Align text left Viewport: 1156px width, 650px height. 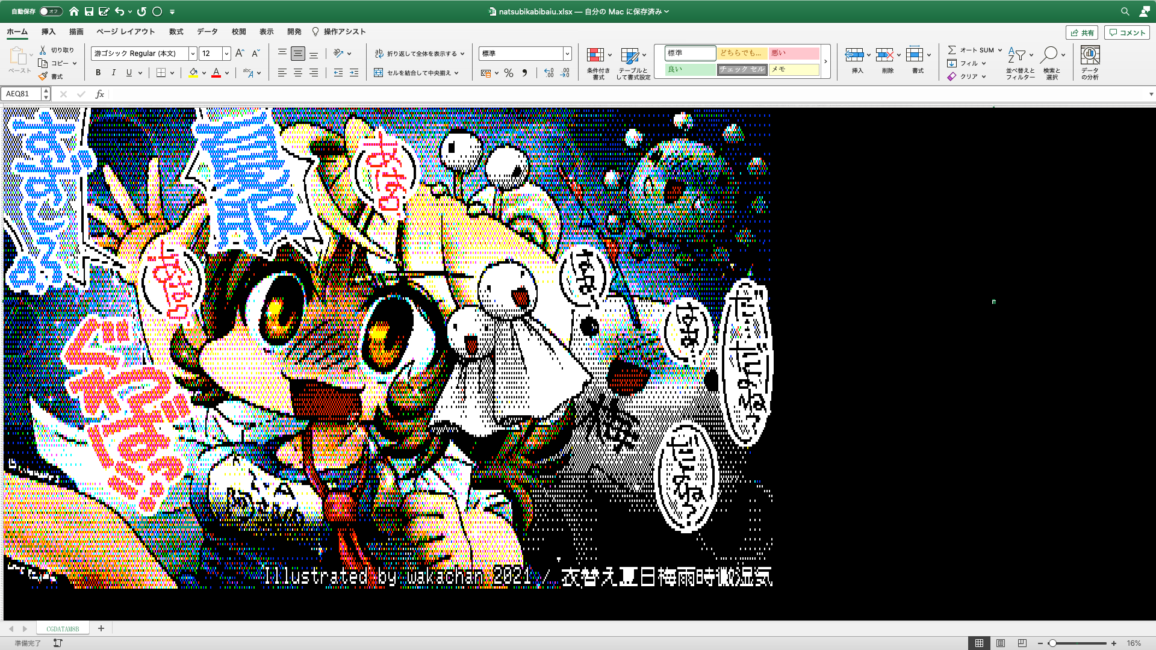pos(282,73)
